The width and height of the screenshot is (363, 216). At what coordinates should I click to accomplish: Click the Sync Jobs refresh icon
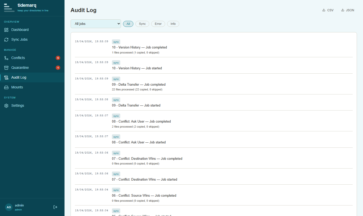[x=6, y=40]
